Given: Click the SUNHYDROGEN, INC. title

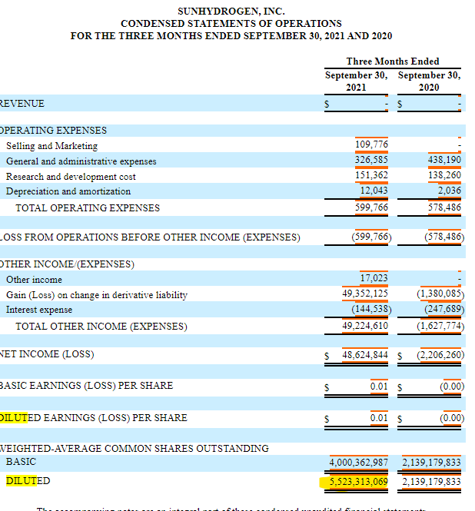Looking at the screenshot, I should (231, 12).
